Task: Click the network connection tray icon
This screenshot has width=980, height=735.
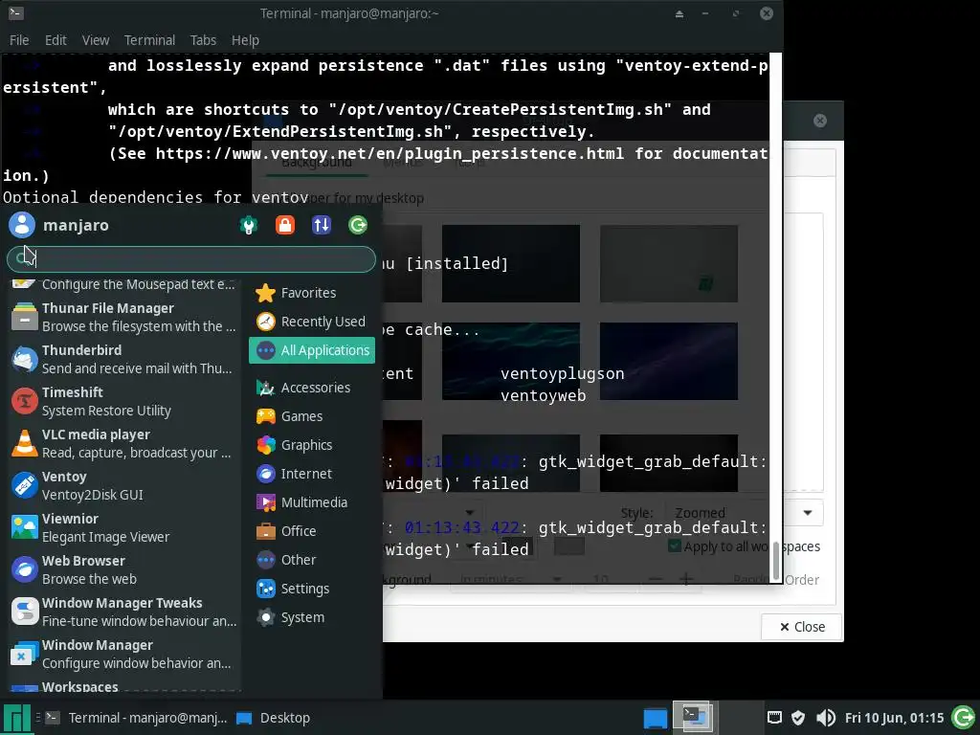Action: pyautogui.click(x=774, y=718)
